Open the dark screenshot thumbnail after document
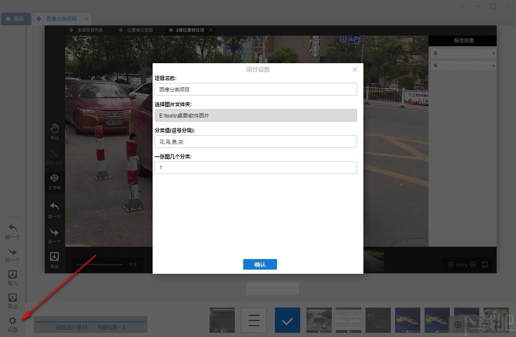Screen dimensions: 516x337 click(378, 320)
